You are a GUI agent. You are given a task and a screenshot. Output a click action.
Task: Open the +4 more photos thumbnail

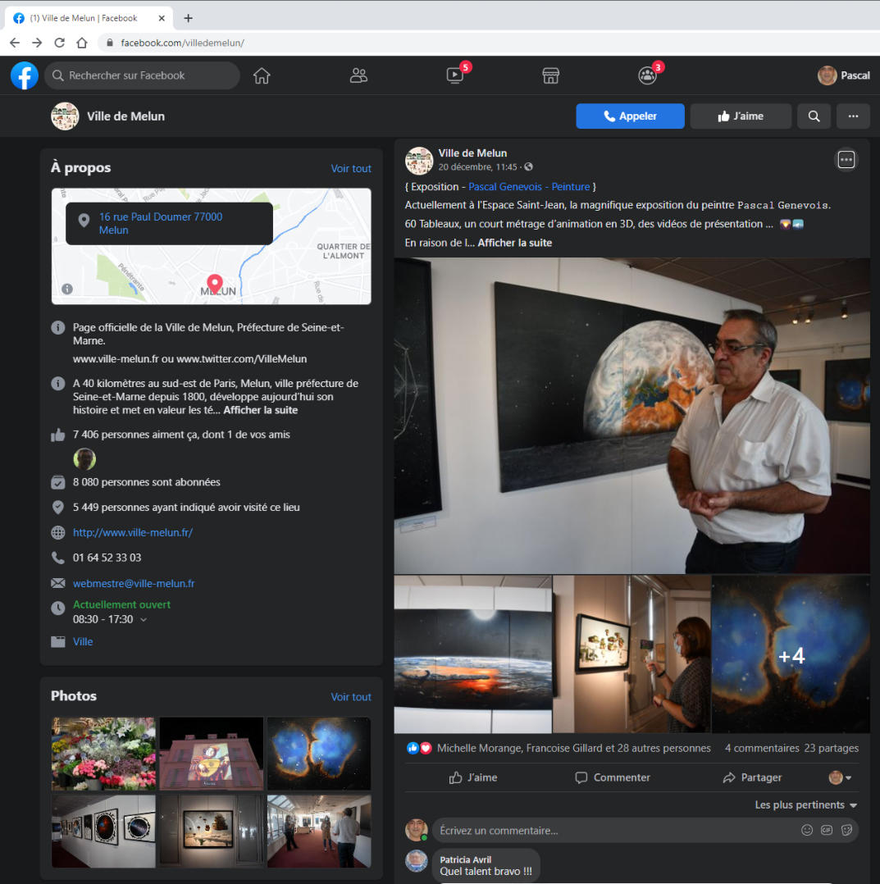tap(791, 654)
